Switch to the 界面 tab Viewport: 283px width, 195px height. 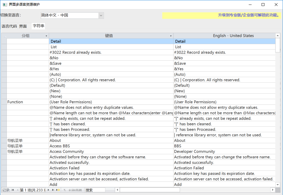click(x=23, y=26)
